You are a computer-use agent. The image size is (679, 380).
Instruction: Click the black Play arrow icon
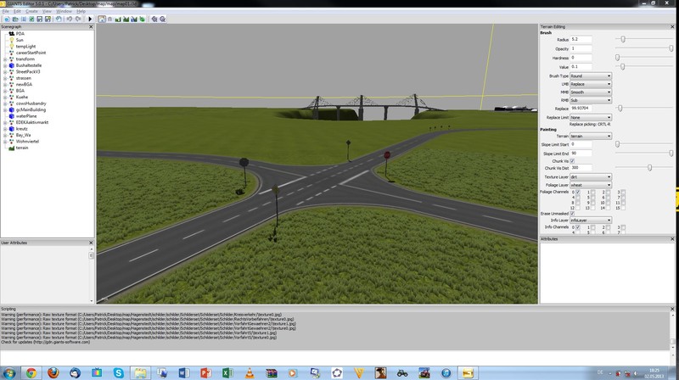pyautogui.click(x=90, y=19)
